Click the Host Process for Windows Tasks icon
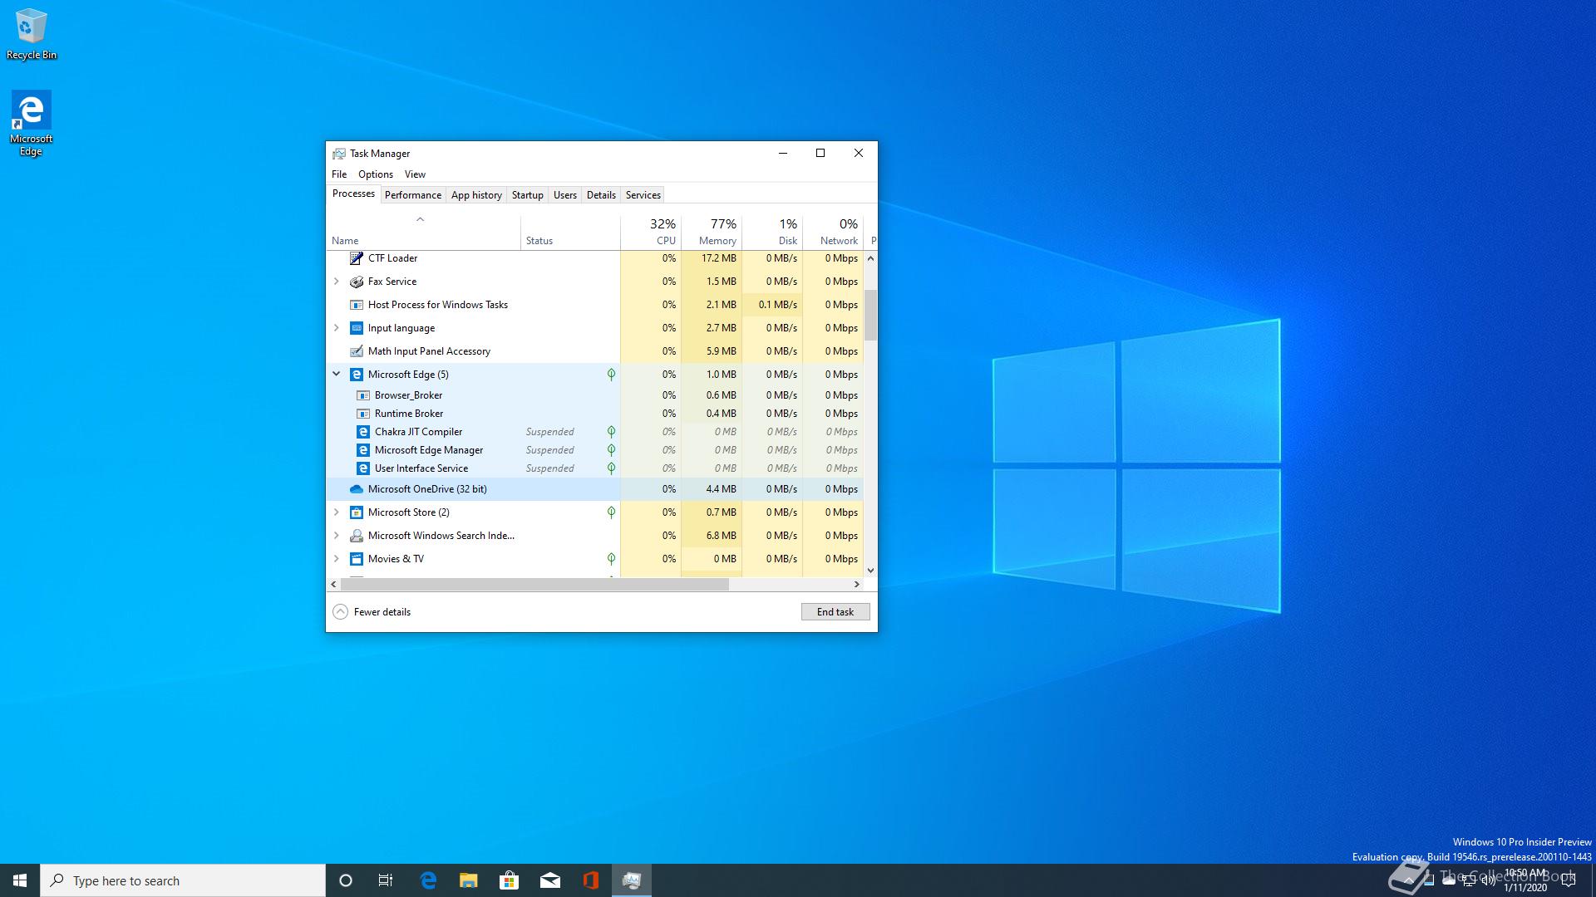1596x897 pixels. tap(356, 305)
